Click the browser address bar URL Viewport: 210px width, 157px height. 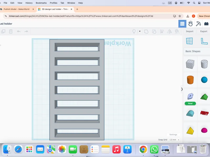click(x=81, y=16)
